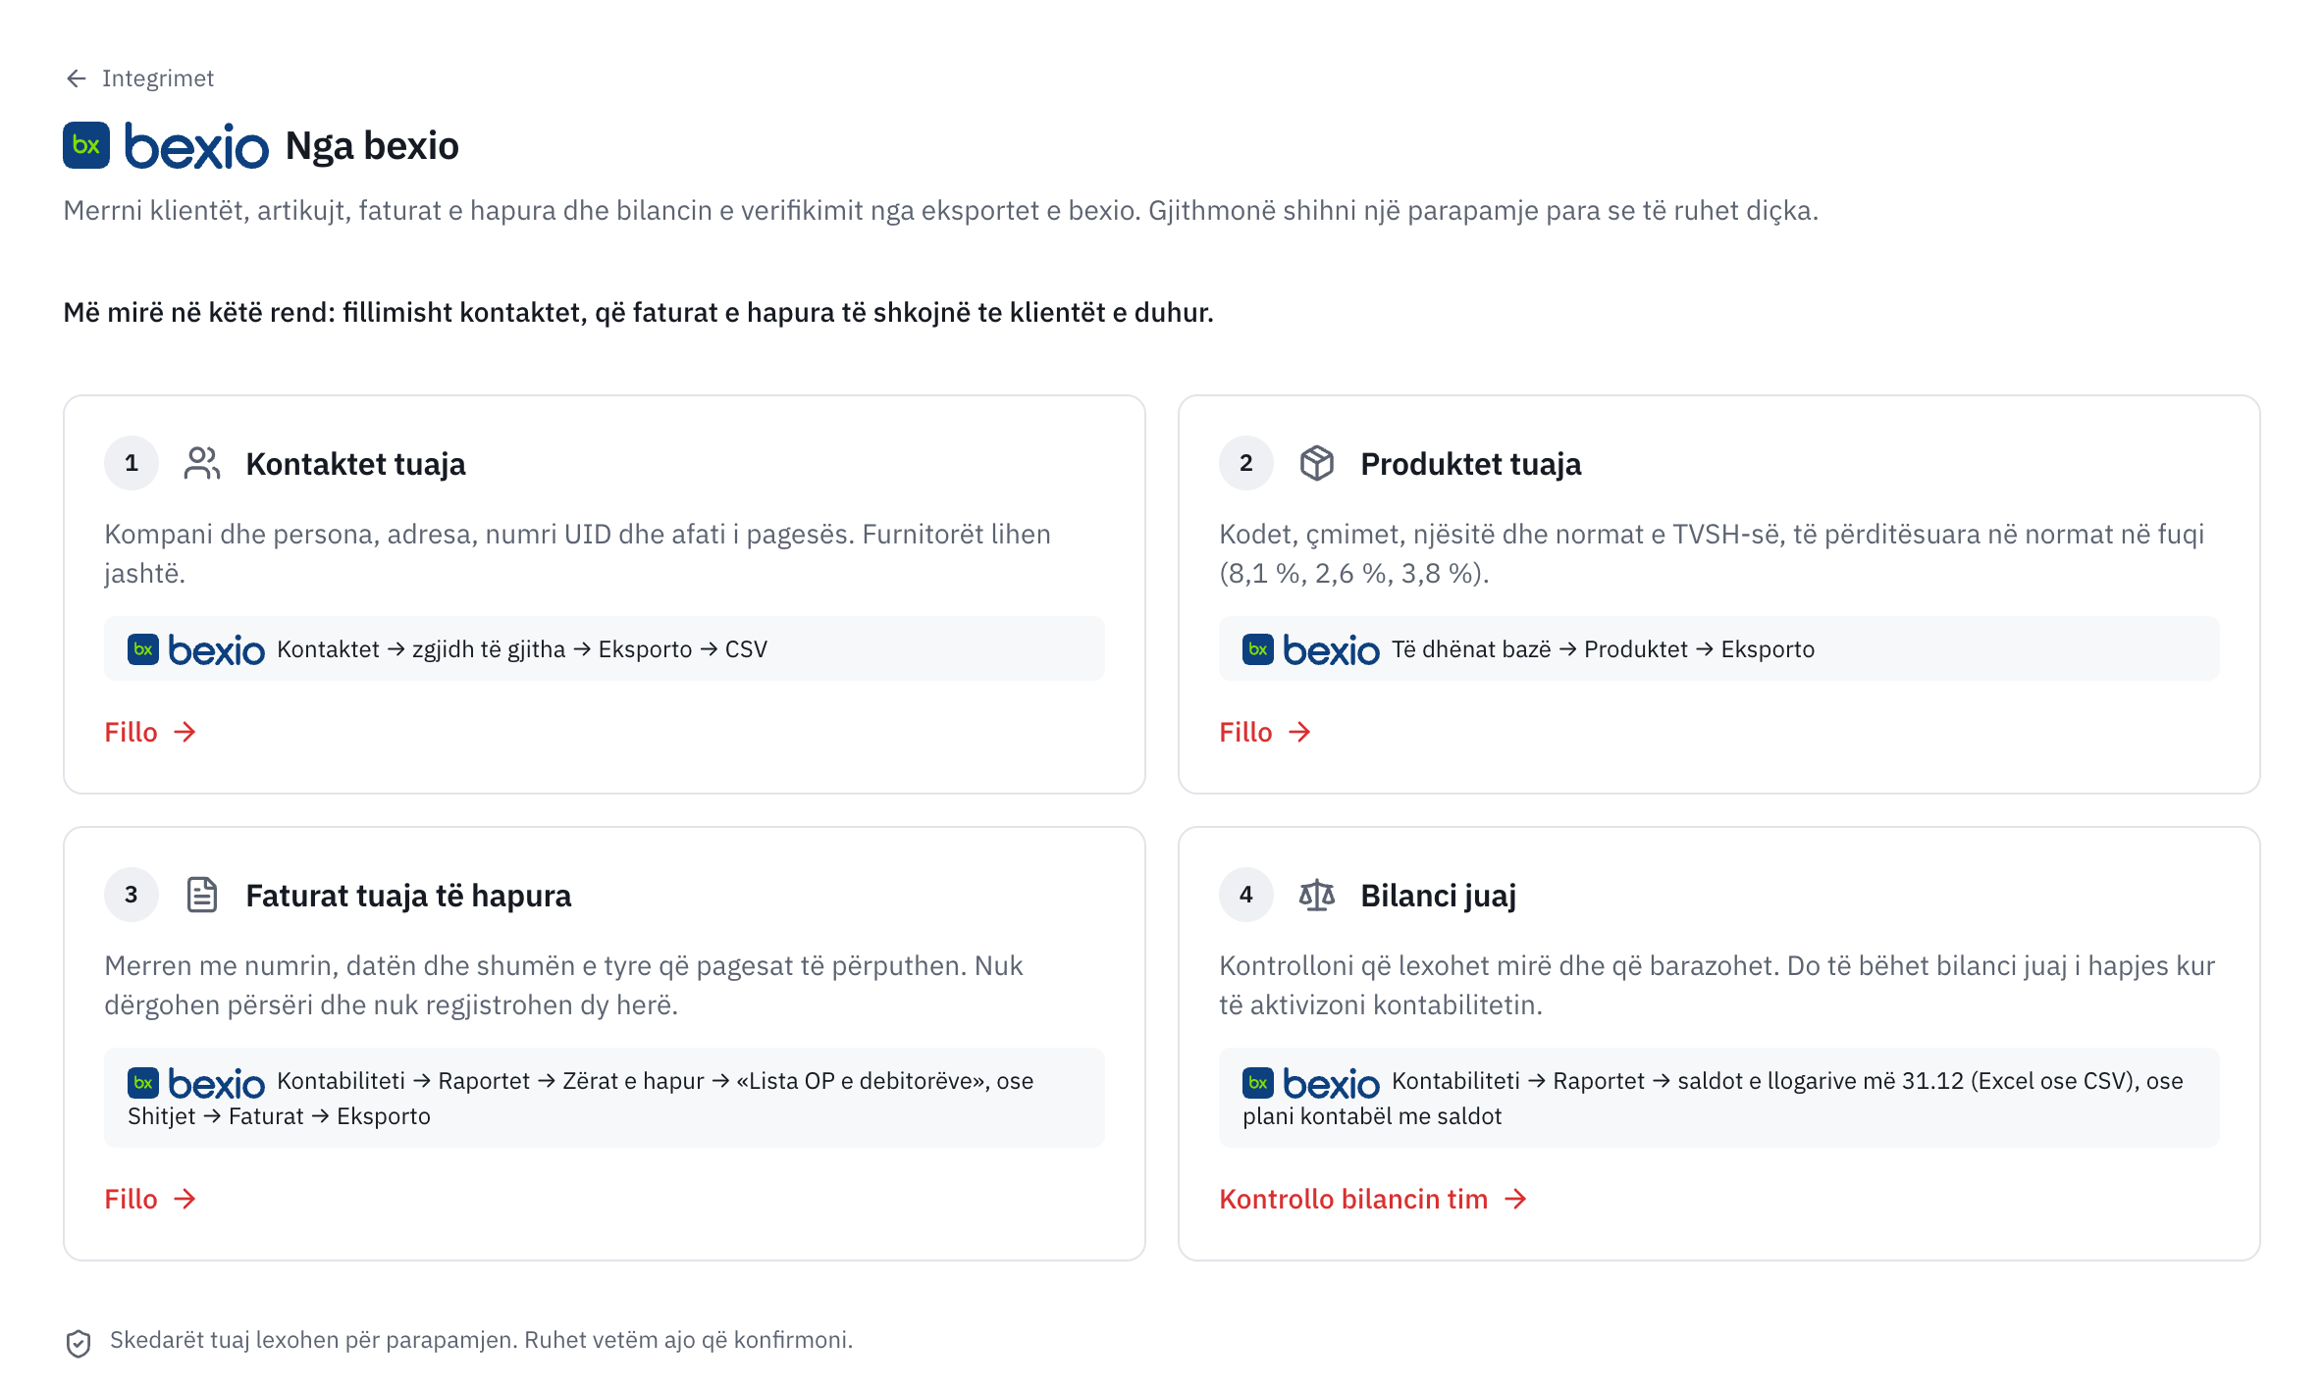The width and height of the screenshot is (2324, 1389).
Task: Select the Kontaktet tuaja card heading
Action: coord(355,464)
